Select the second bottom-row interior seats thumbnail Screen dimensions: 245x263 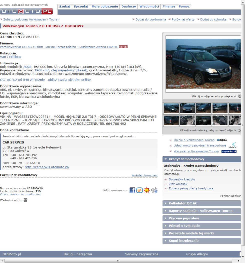coord(187,121)
